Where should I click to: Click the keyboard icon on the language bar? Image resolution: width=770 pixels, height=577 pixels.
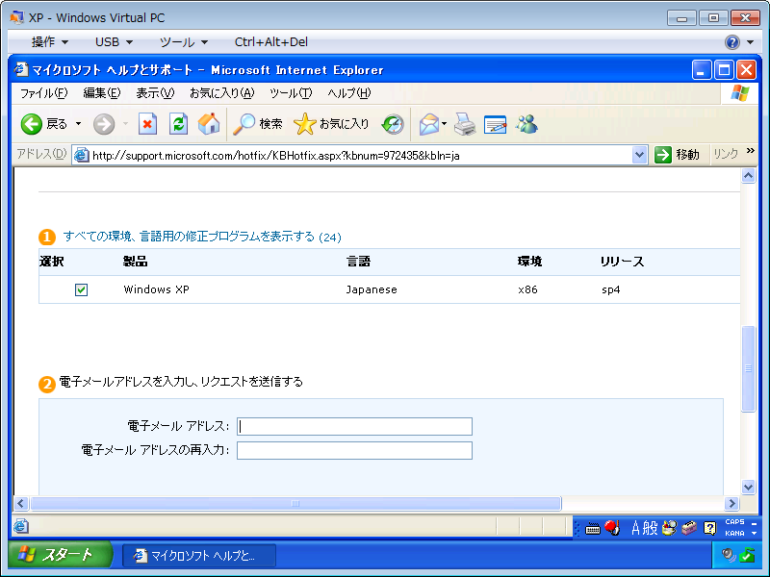click(x=593, y=528)
